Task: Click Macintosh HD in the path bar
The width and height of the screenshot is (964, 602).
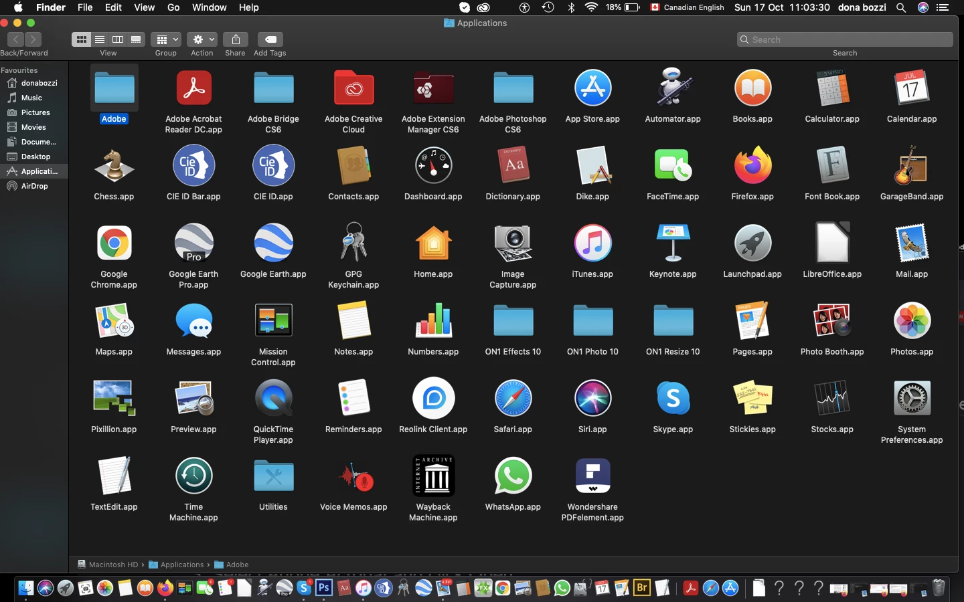Action: point(108,565)
